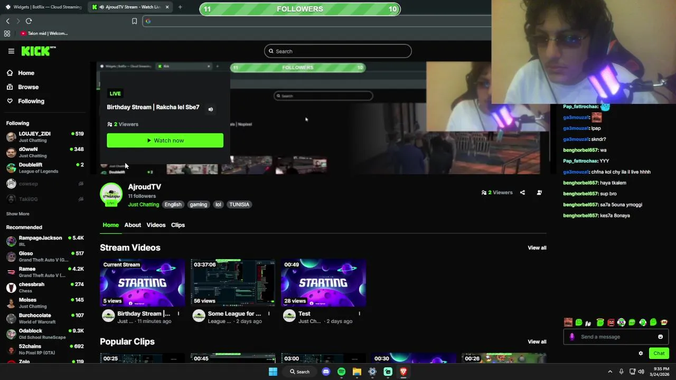Open recommended channel Odablock
This screenshot has height=380, width=676.
(45, 334)
